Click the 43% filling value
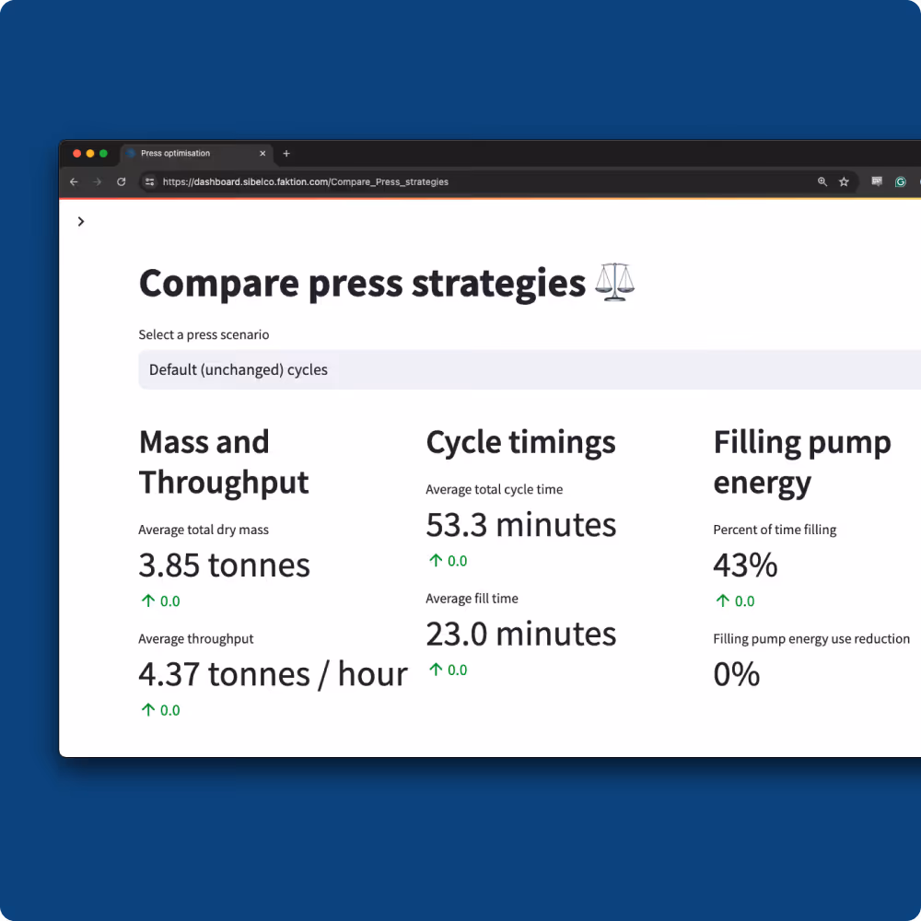This screenshot has height=921, width=921. click(x=745, y=565)
